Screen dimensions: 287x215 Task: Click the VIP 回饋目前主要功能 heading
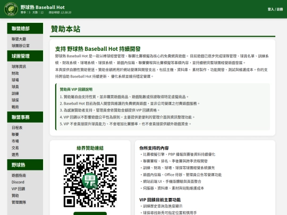tap(160, 200)
